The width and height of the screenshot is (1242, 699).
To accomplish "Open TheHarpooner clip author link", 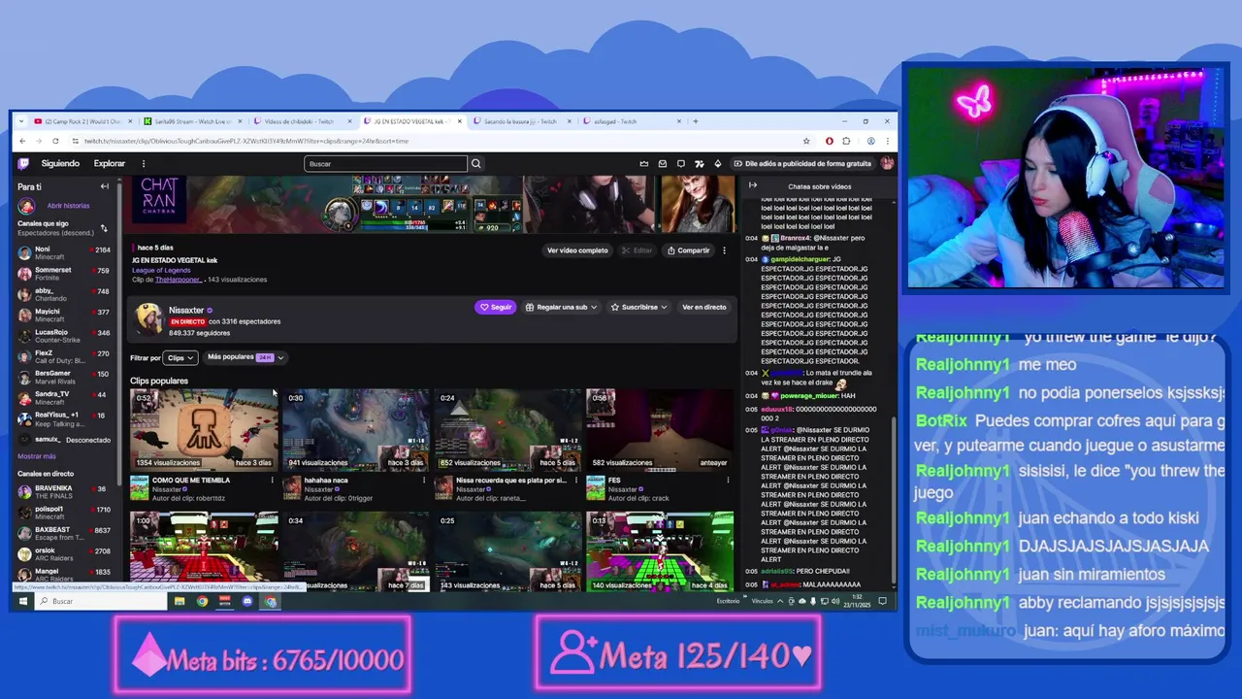I will click(179, 280).
